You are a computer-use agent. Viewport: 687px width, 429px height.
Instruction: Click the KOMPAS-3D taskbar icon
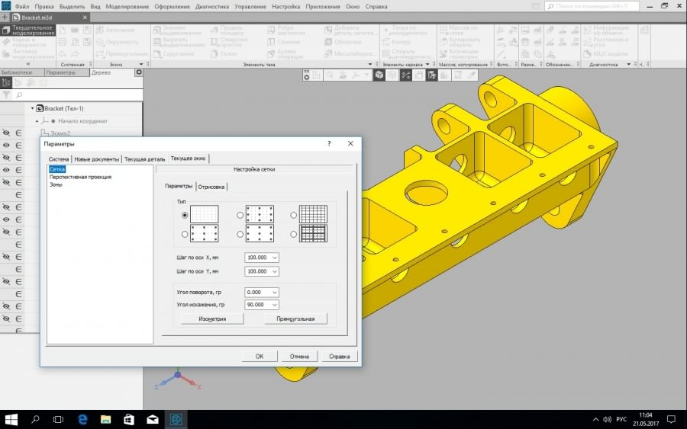click(176, 419)
